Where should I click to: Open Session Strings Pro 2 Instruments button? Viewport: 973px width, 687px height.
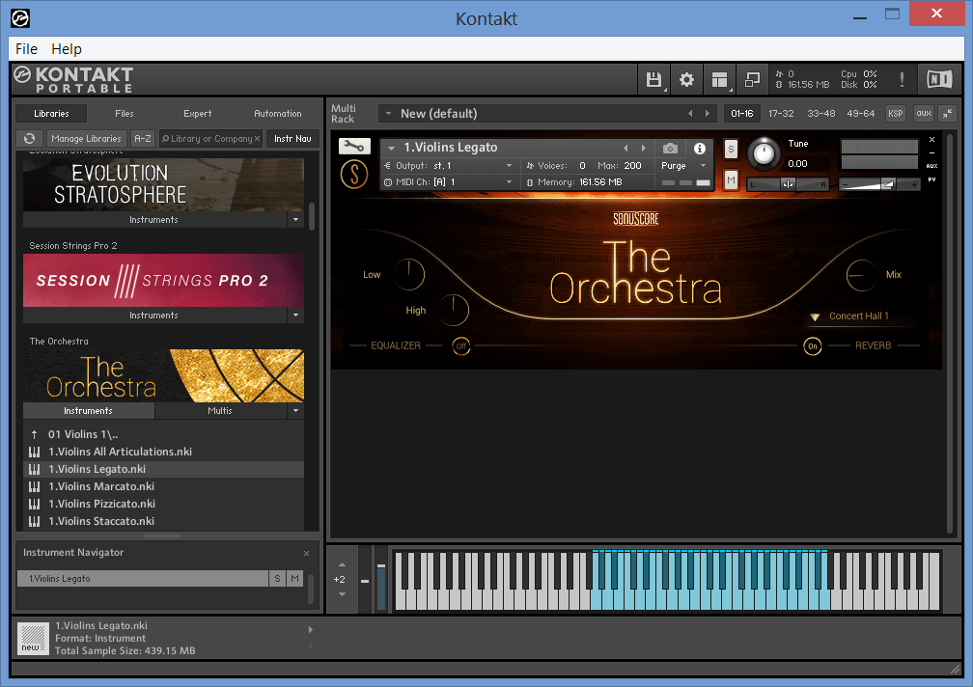click(x=154, y=315)
